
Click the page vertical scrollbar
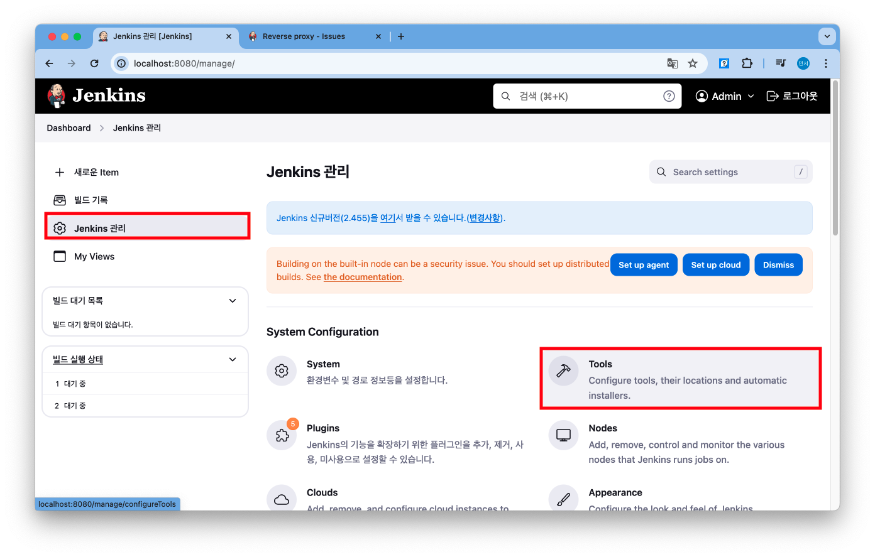pyautogui.click(x=835, y=158)
